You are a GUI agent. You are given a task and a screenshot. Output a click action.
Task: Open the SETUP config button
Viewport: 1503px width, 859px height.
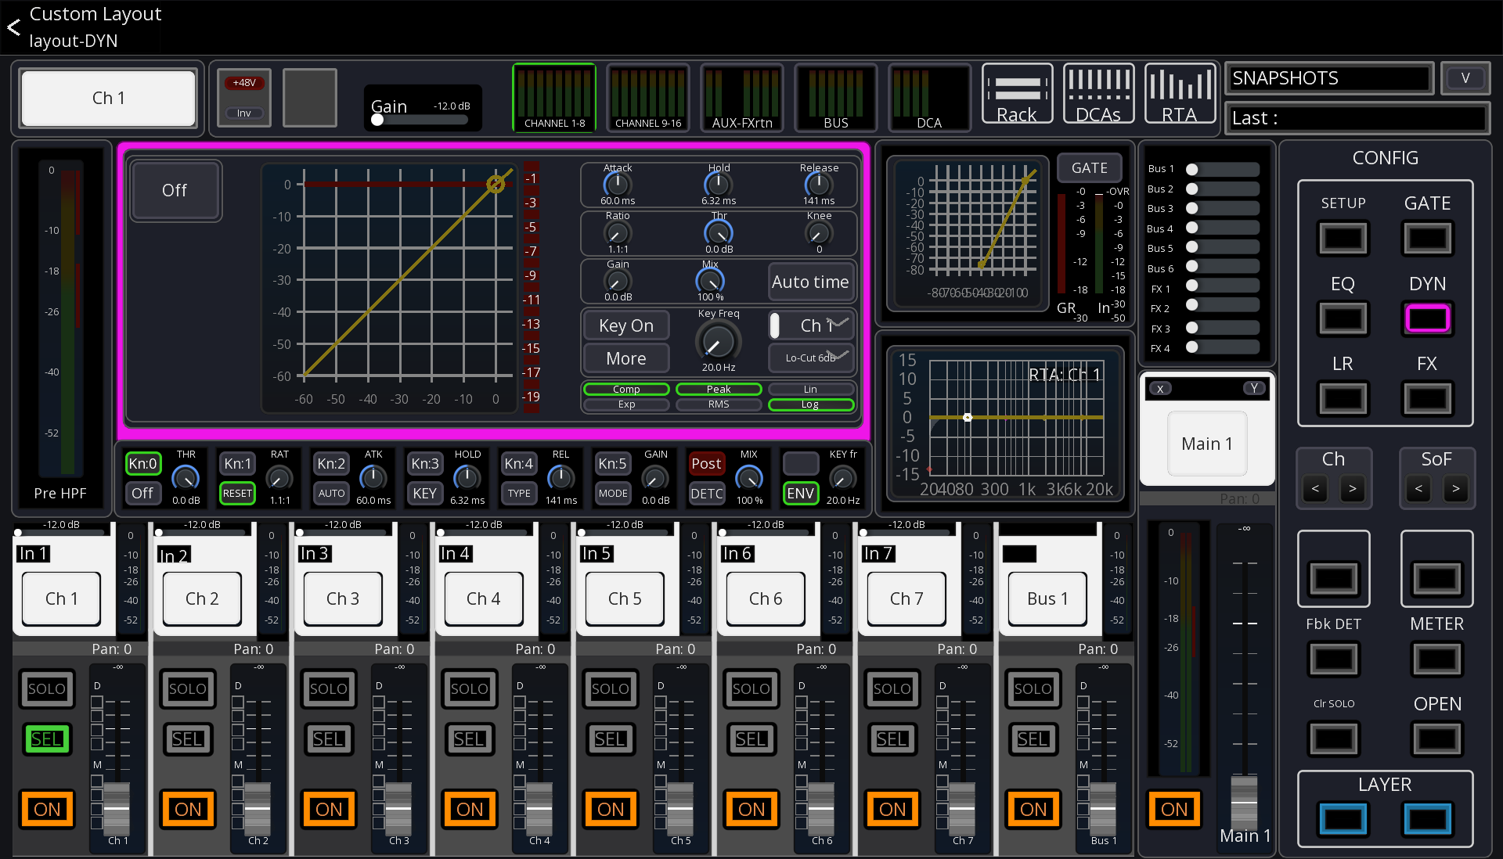1343,239
